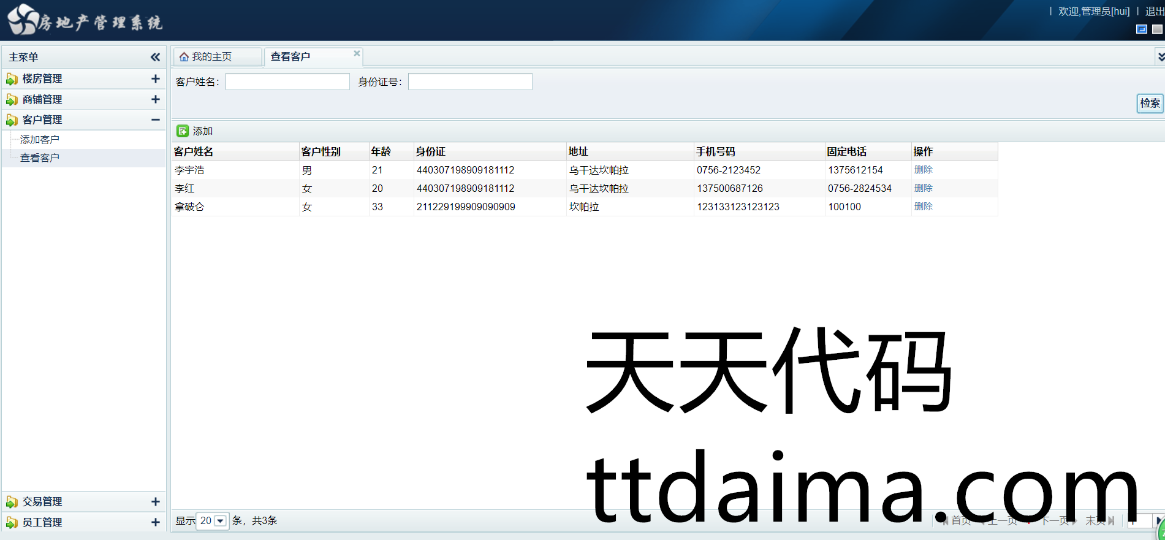Viewport: 1165px width, 540px height.
Task: Select 添加客户 in the sidebar
Action: click(x=40, y=140)
